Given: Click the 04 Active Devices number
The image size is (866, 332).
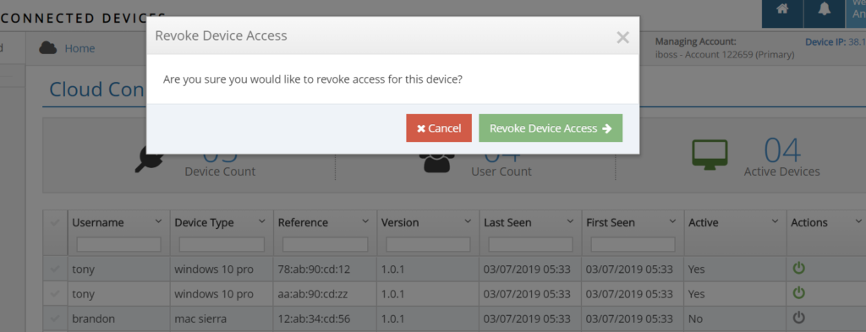Looking at the screenshot, I should (782, 150).
